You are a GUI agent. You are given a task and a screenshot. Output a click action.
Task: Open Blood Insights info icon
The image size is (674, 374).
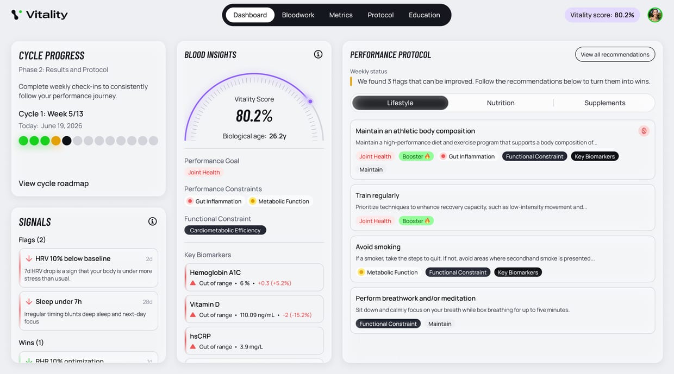click(x=318, y=54)
